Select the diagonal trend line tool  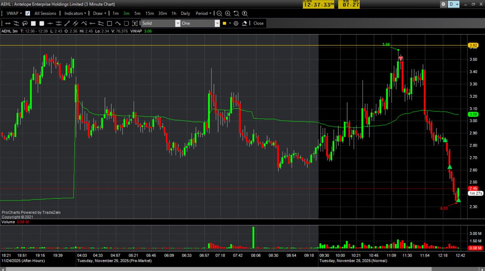67,23
